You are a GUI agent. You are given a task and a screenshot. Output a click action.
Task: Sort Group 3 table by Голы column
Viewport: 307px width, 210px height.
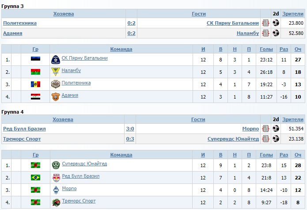pyautogui.click(x=266, y=49)
